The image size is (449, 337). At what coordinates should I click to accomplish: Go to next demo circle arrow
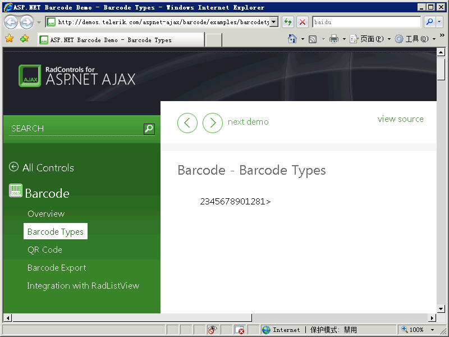213,123
